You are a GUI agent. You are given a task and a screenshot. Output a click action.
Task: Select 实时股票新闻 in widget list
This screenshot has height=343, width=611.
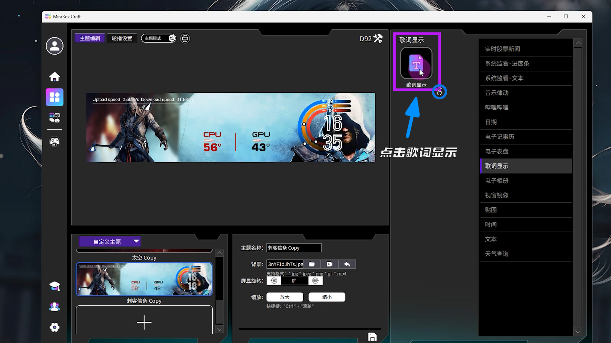point(526,49)
